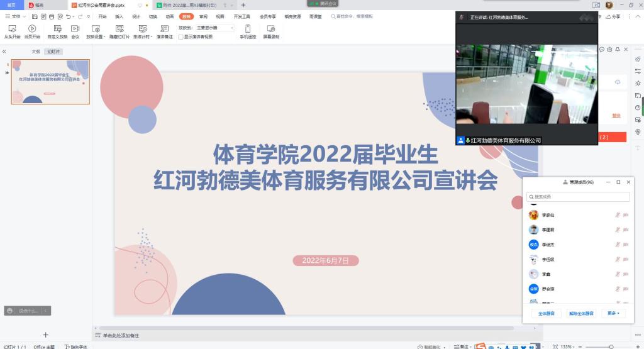644x349 pixels.
Task: Enable 显示演讲者视图 checkbox
Action: (180, 37)
